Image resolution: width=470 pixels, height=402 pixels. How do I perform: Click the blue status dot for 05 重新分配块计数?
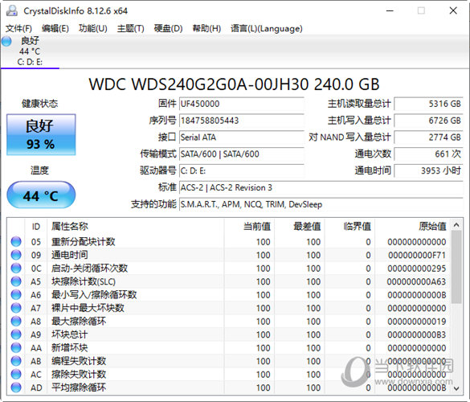tap(16, 241)
